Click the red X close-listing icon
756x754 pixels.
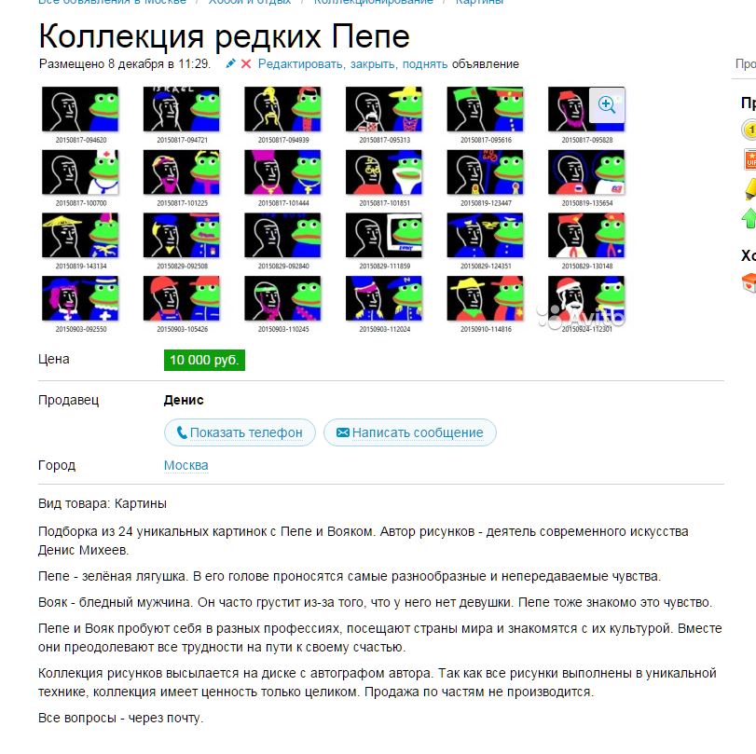tap(246, 63)
